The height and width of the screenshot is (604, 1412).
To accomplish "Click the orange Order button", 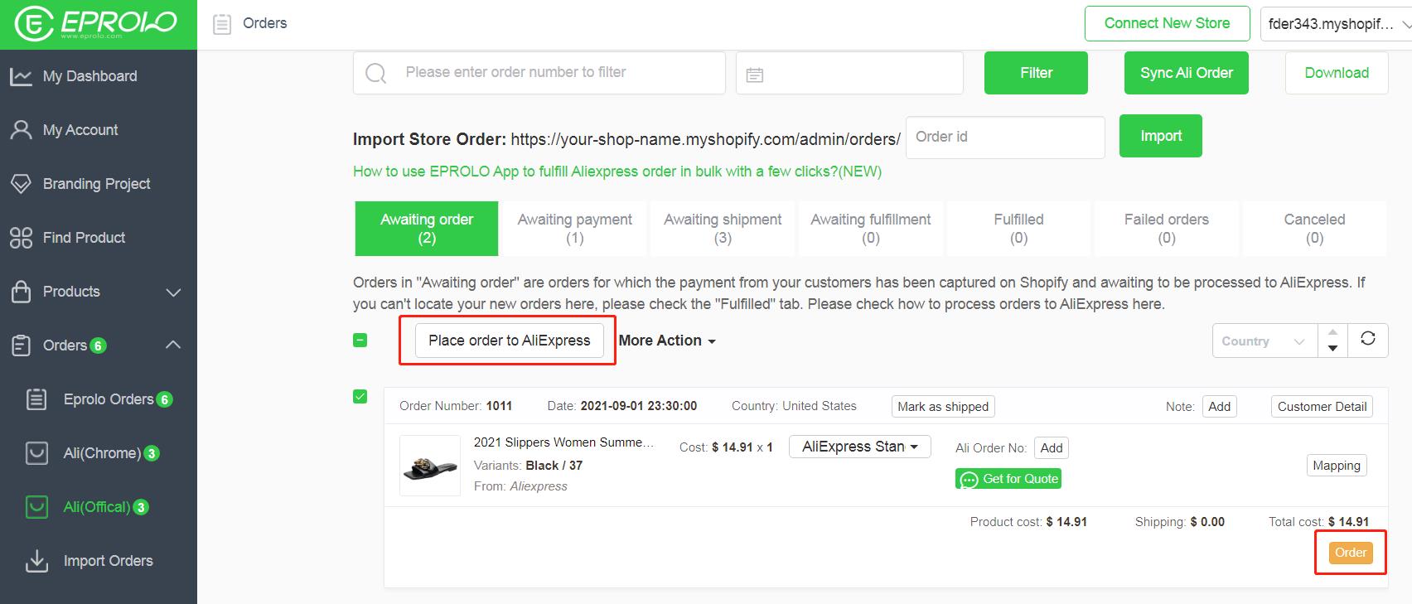I will click(1351, 553).
